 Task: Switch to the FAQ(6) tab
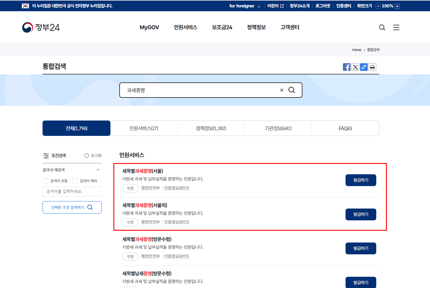click(x=345, y=128)
